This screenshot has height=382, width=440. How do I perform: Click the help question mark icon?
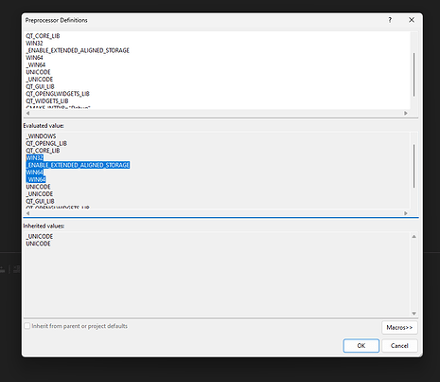click(390, 20)
